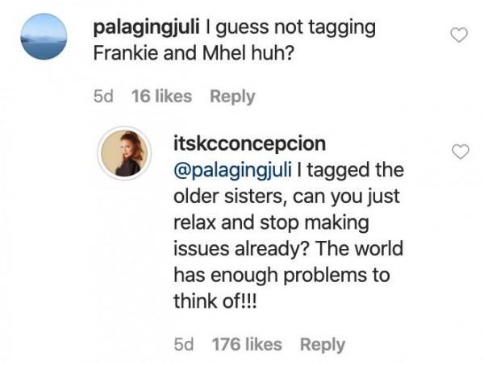Visit the palagingjuli username link

152,27
